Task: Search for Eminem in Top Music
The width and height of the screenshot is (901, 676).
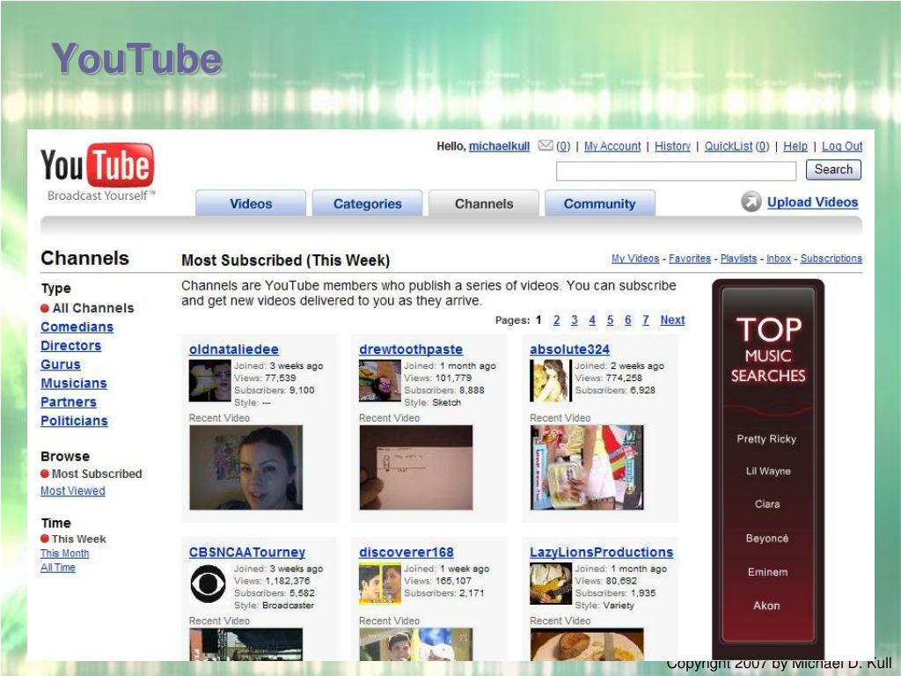Action: [x=767, y=572]
